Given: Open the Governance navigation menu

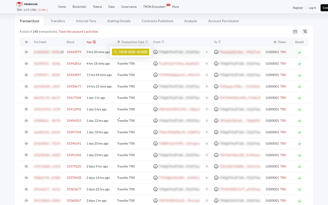Looking at the screenshot, I should click(129, 7).
